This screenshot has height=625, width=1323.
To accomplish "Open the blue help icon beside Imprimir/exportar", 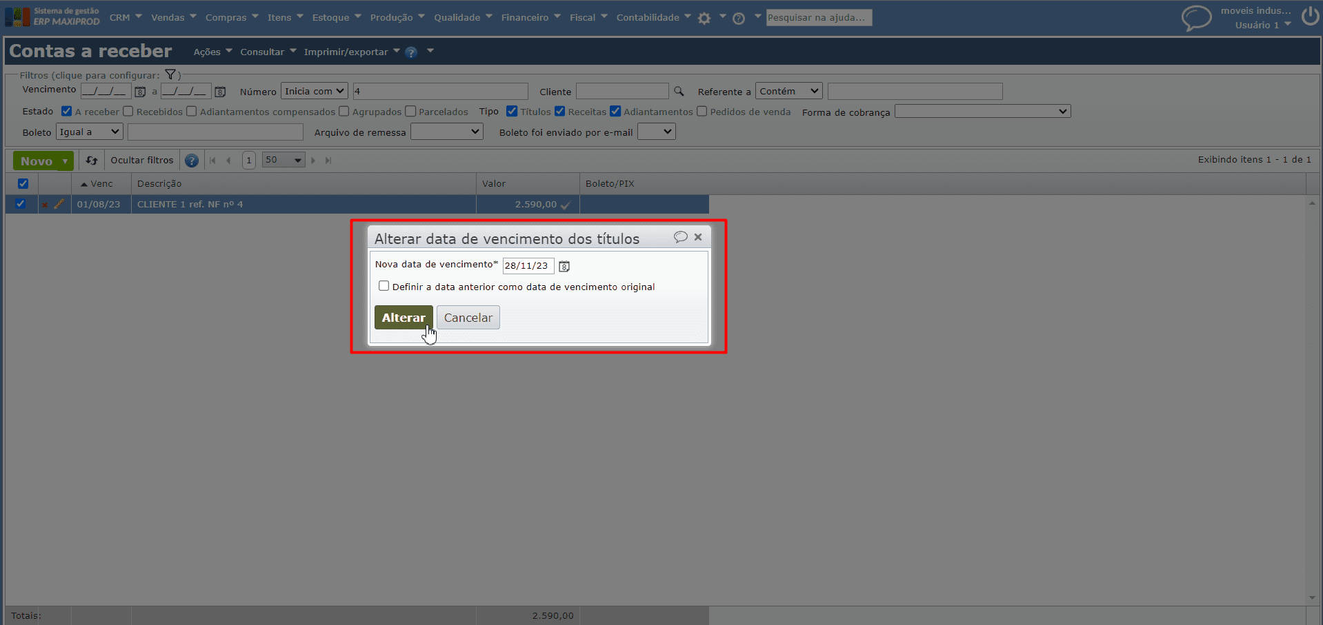I will pyautogui.click(x=411, y=52).
